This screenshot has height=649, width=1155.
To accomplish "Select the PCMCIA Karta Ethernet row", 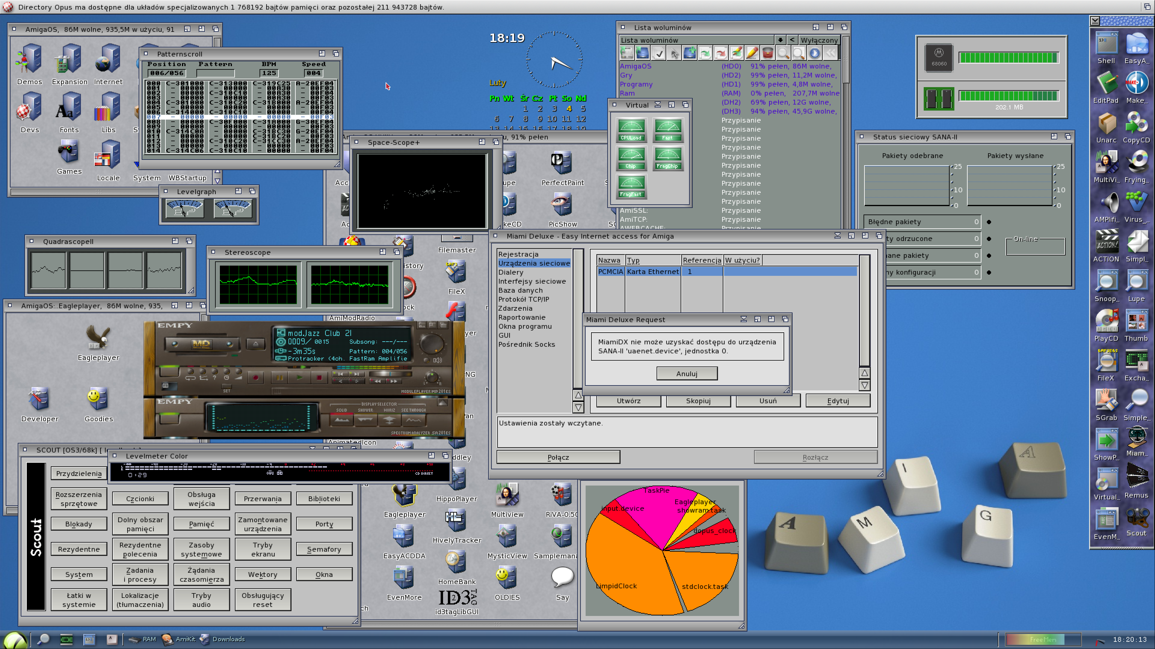I will point(727,271).
